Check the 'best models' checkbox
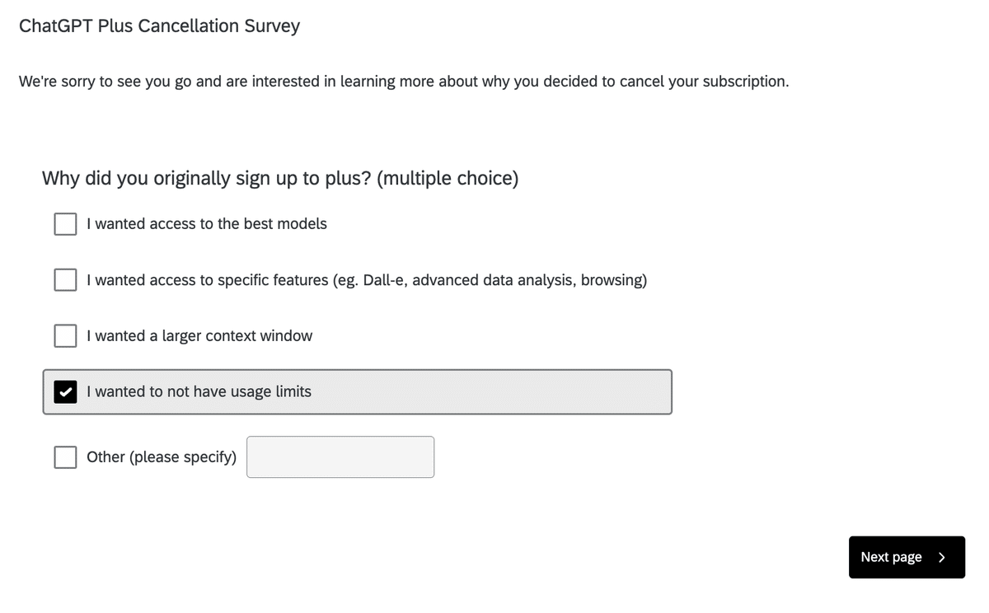 [66, 224]
